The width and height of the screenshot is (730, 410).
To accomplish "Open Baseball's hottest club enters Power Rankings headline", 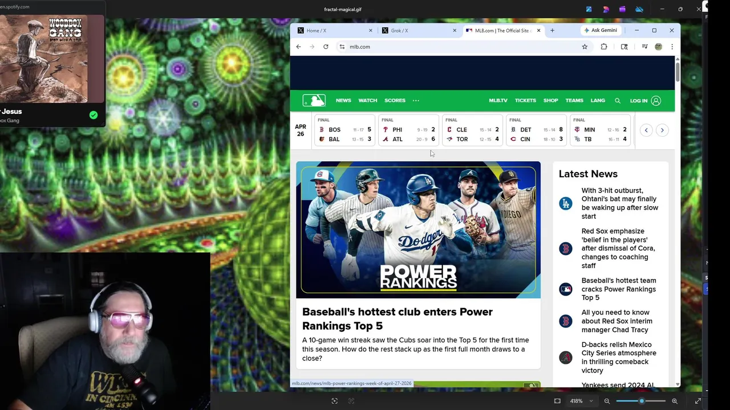I will point(398,319).
